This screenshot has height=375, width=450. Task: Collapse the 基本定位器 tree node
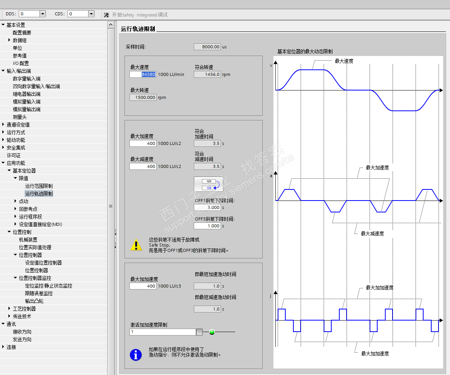[10, 171]
